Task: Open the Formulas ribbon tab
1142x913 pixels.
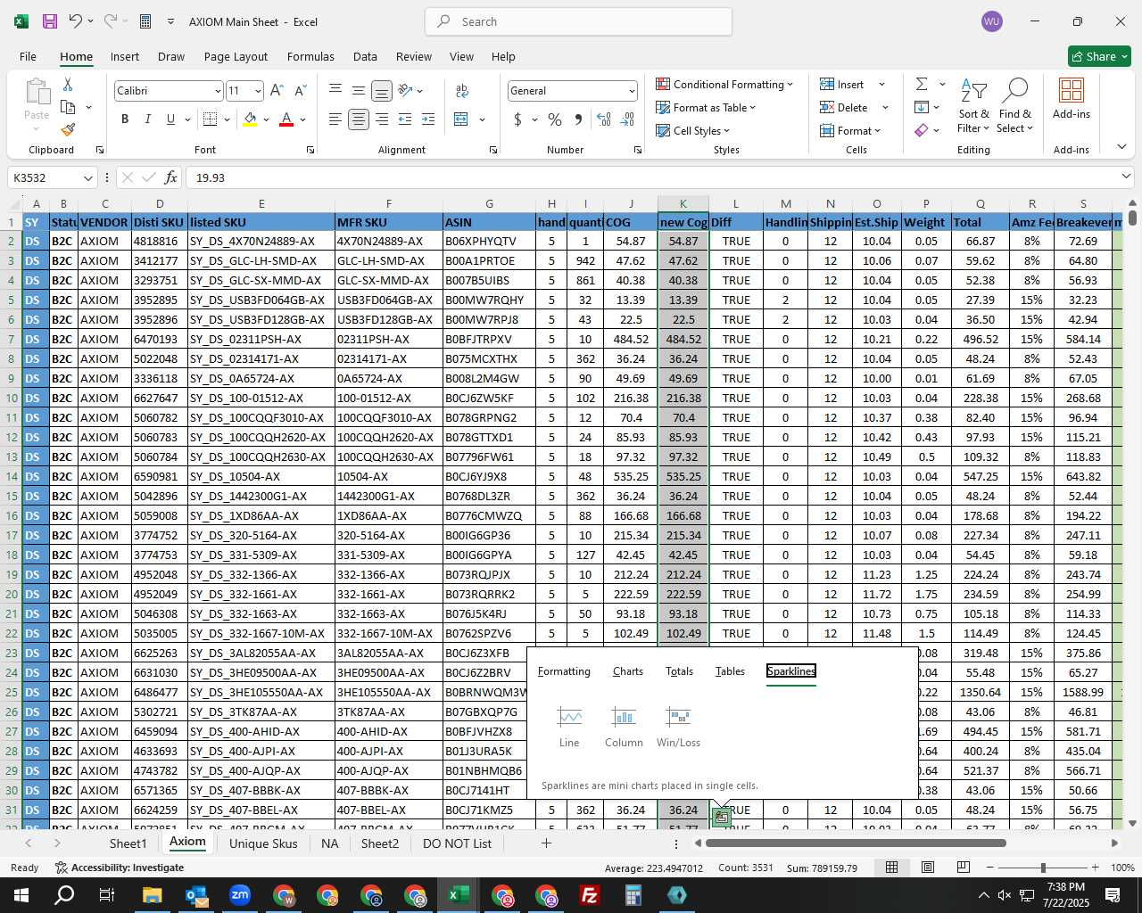Action: 310,56
